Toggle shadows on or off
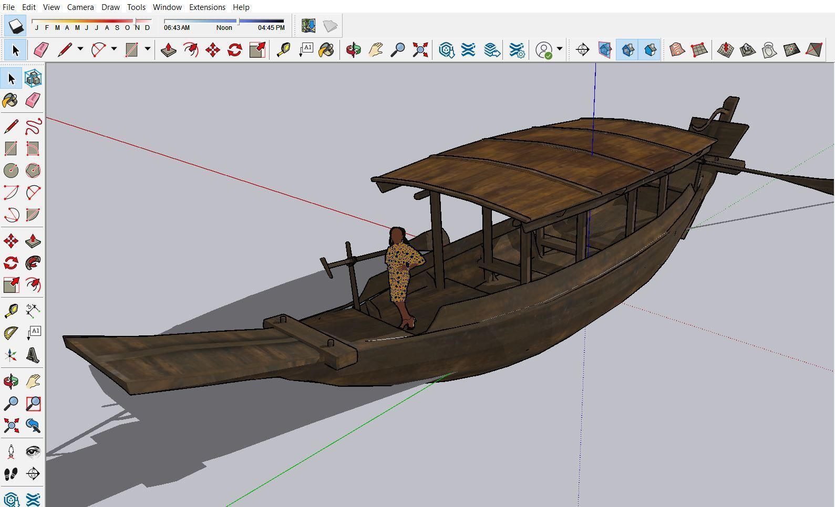 point(16,26)
